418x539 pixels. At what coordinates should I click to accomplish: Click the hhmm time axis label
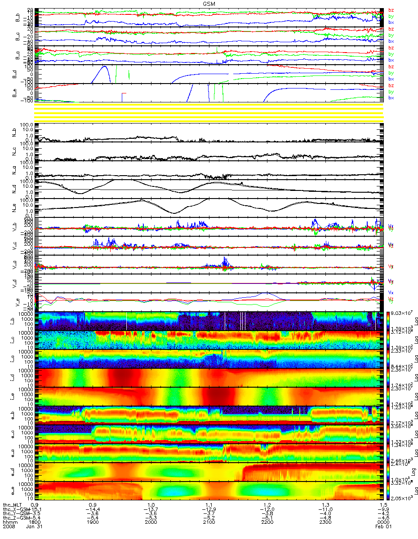tap(10, 522)
